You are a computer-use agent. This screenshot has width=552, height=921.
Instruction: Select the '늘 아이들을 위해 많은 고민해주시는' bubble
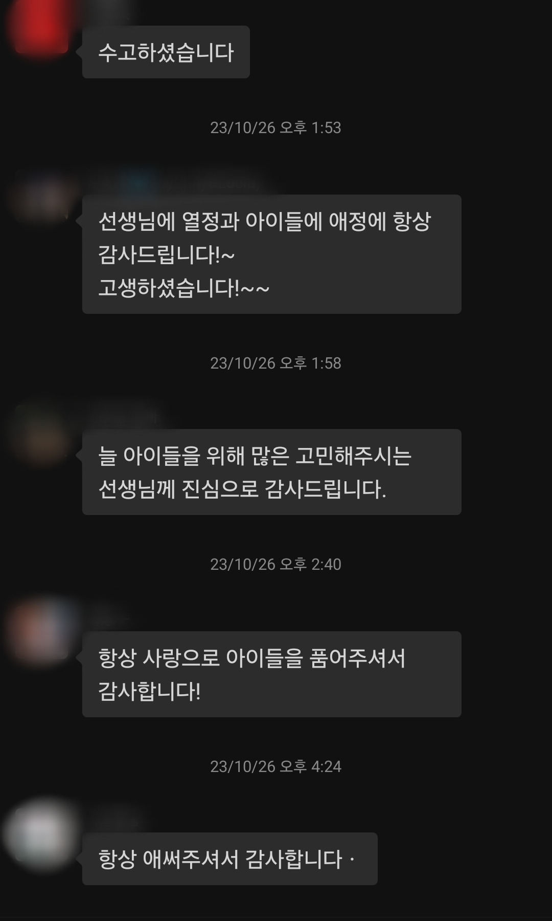click(x=272, y=472)
